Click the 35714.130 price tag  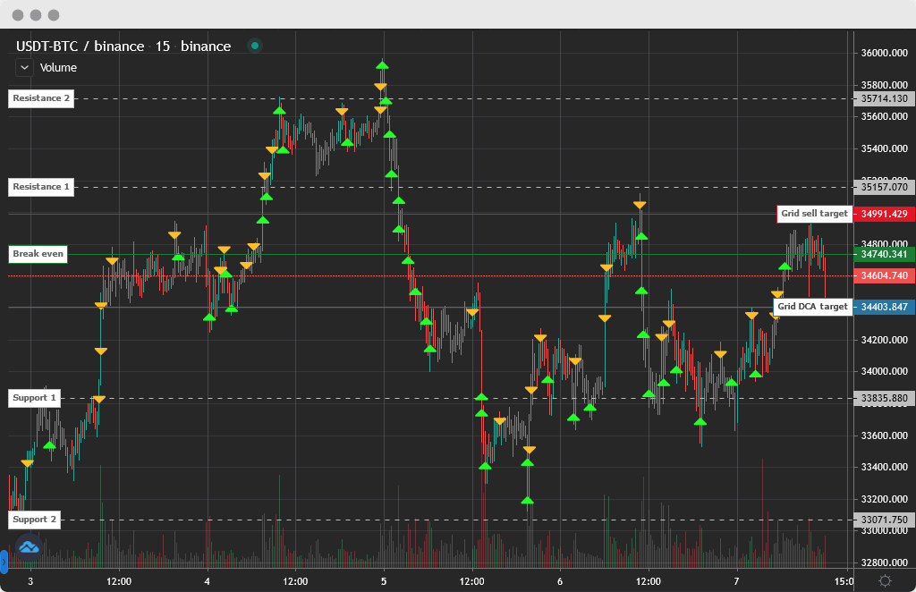[884, 98]
